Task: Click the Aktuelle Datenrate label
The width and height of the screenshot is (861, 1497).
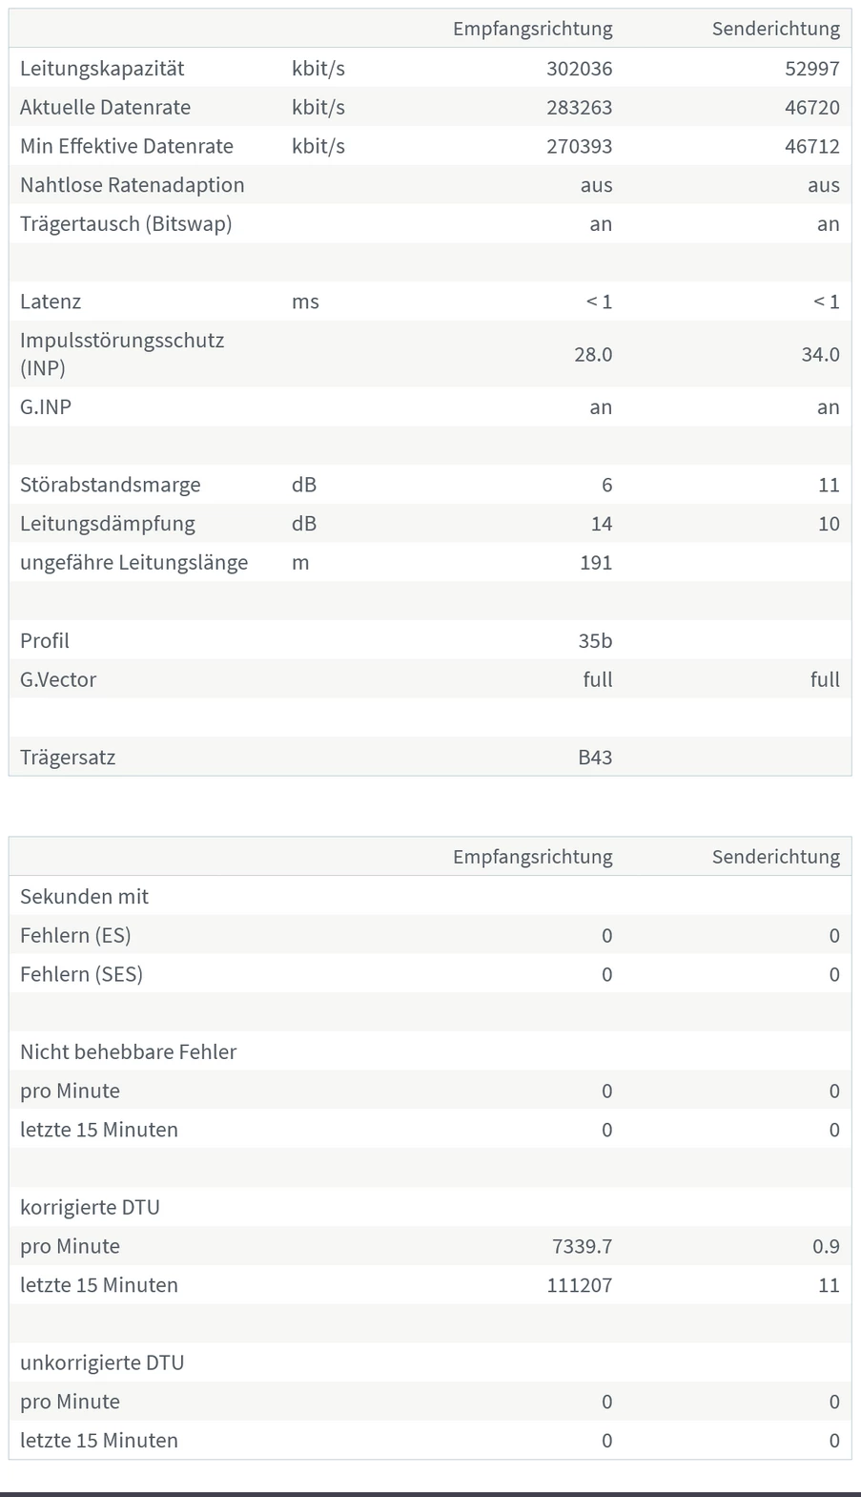Action: point(105,108)
